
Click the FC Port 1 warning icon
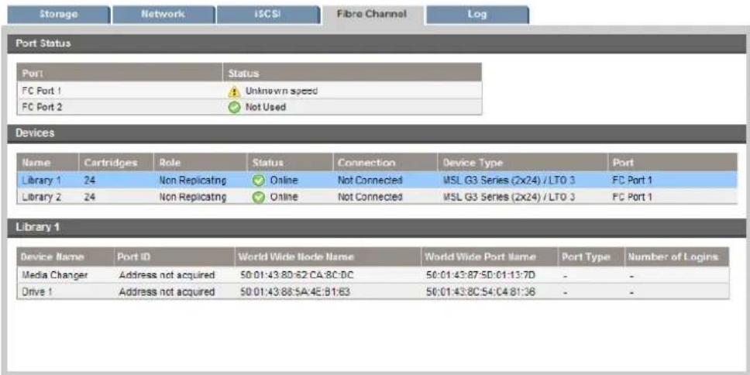(x=234, y=91)
